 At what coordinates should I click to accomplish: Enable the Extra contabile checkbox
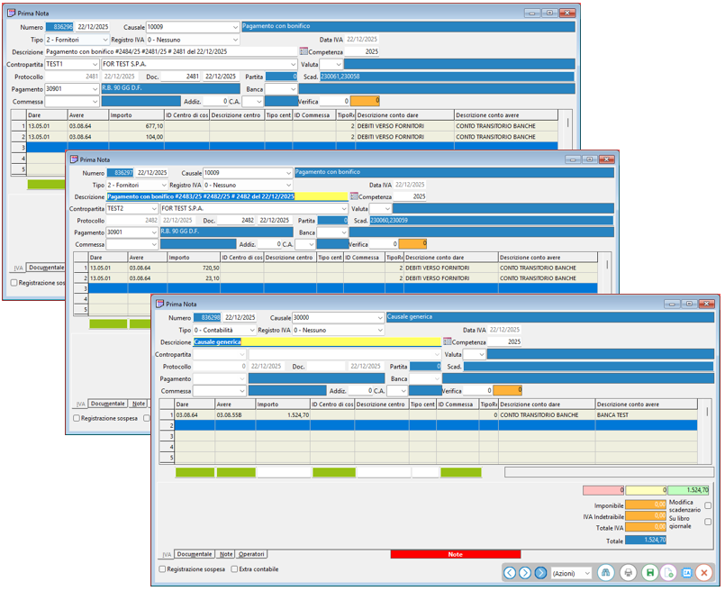(235, 569)
